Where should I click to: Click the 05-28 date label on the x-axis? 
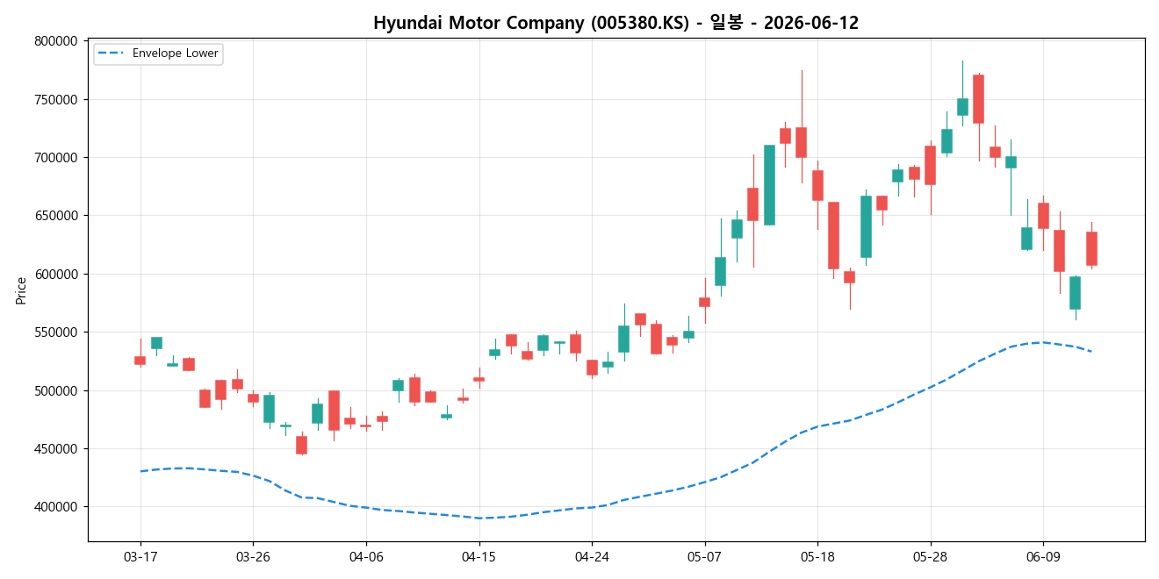pyautogui.click(x=930, y=557)
